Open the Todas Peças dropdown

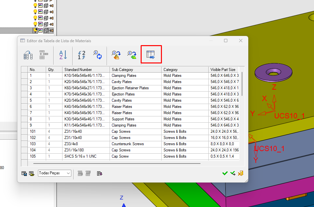click(55, 173)
